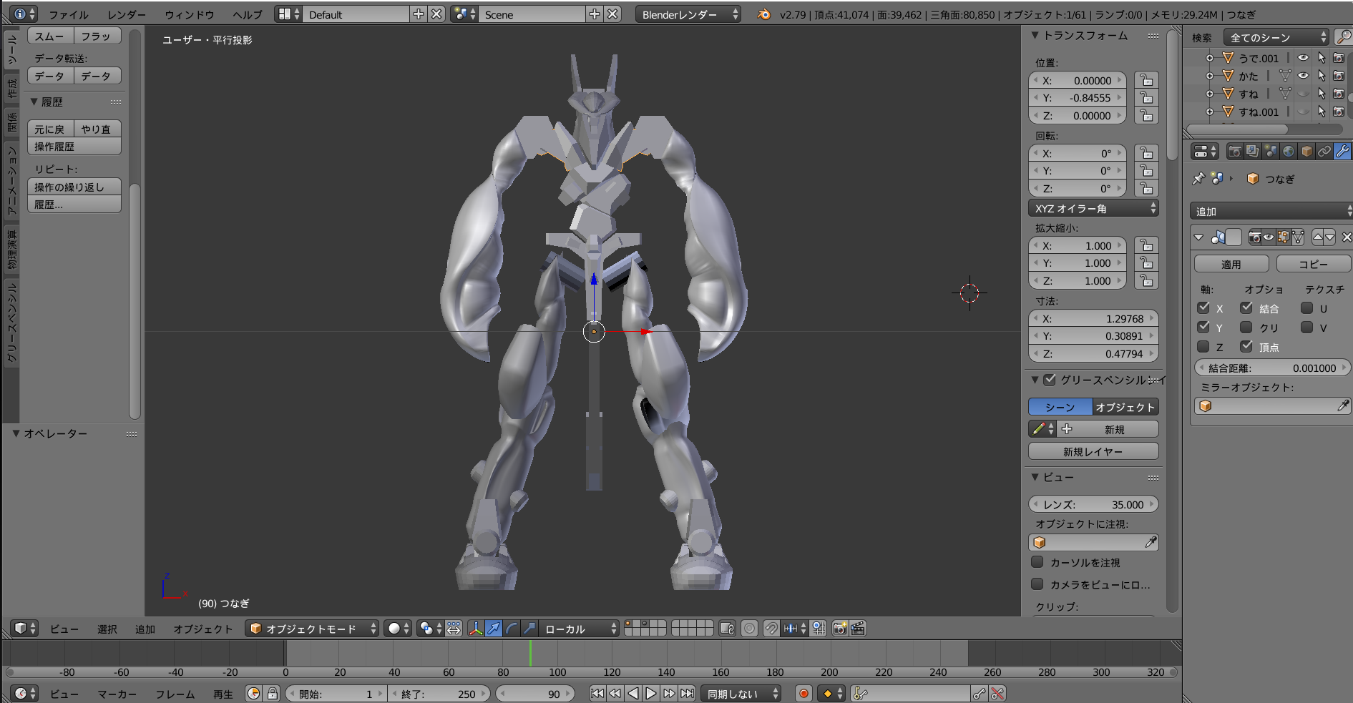Click the OpenGL render camera icon
1353x703 pixels.
click(840, 629)
